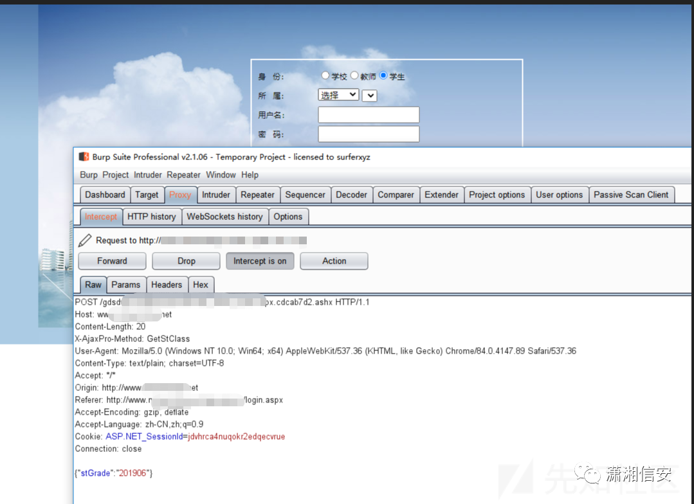Open the WebSockets history sub-tab
The image size is (694, 504).
[x=225, y=217]
